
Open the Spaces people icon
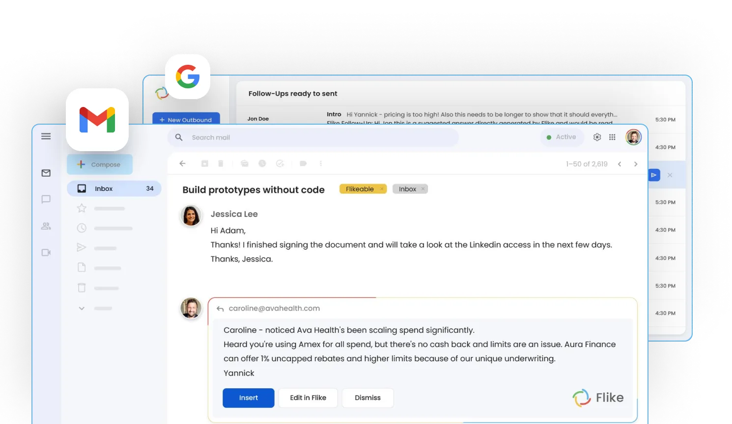[46, 226]
